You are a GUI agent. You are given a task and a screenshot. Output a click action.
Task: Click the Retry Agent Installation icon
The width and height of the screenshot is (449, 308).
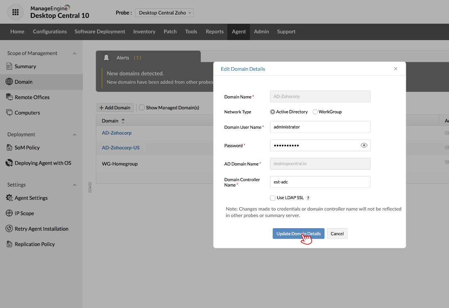(x=9, y=229)
